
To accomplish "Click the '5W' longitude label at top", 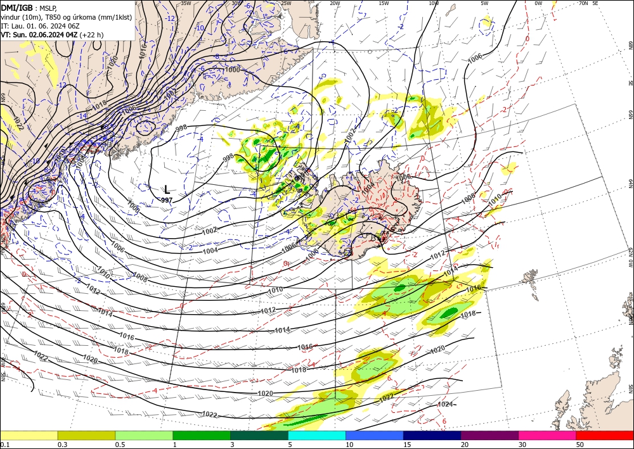I will point(485,3).
